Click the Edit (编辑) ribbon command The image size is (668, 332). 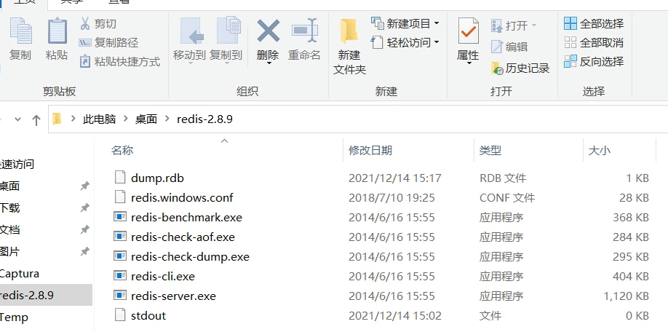click(509, 47)
